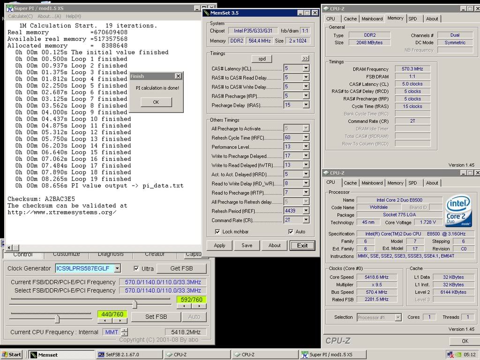
Task: Activate Super PI / mod1.5 XS taskbar button
Action: tap(332, 354)
